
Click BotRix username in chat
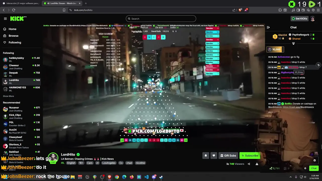288,104
